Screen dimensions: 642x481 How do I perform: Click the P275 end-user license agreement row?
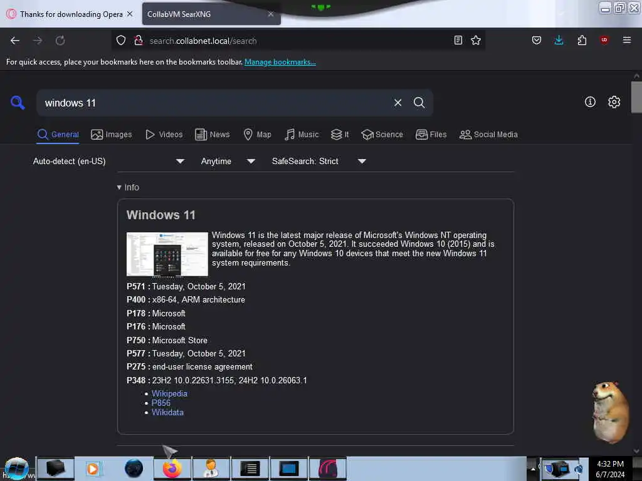coord(189,367)
